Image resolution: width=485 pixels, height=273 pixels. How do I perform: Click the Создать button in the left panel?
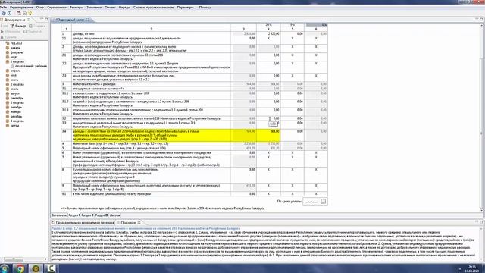click(37, 26)
